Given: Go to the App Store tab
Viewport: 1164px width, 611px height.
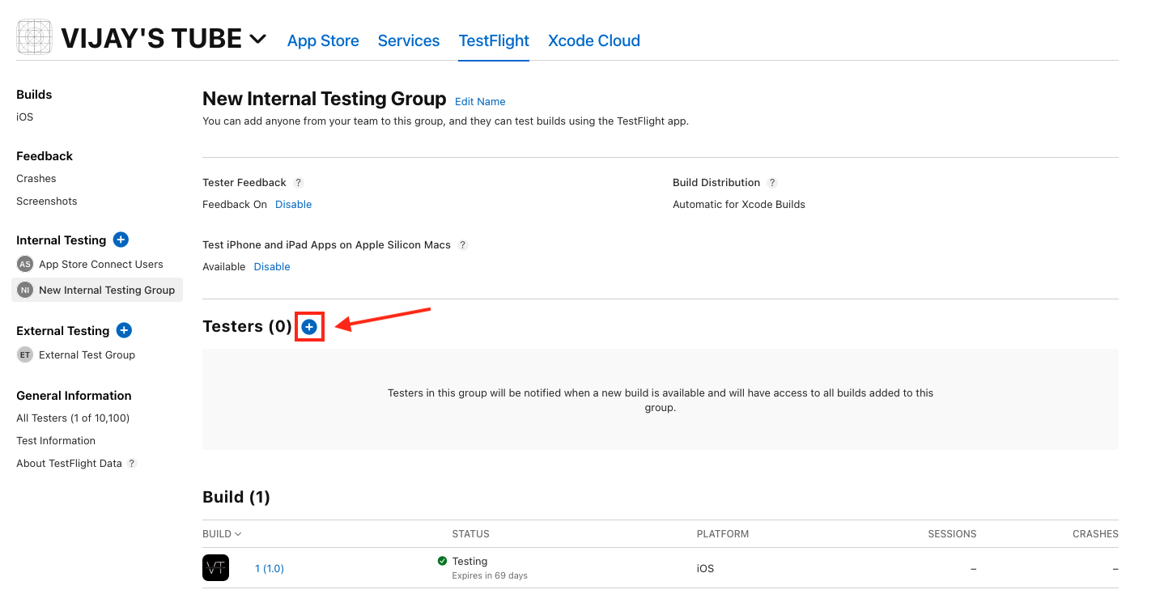Looking at the screenshot, I should click(323, 40).
